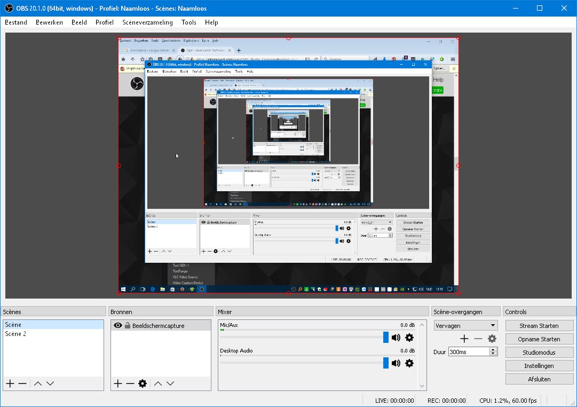Screen dimensions: 577x407
Task: Enable Studiomodus
Action: (539, 352)
